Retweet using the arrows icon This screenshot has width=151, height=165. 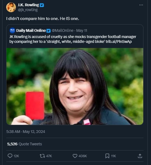coord(42,156)
